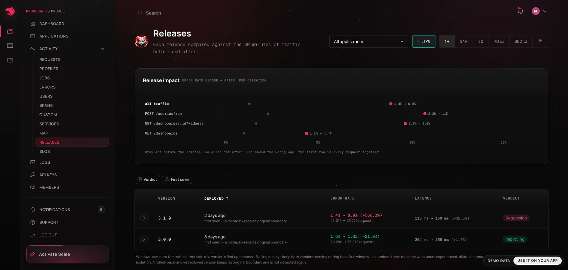Click the Logs terminal icon
This screenshot has width=568, height=270.
(x=33, y=162)
